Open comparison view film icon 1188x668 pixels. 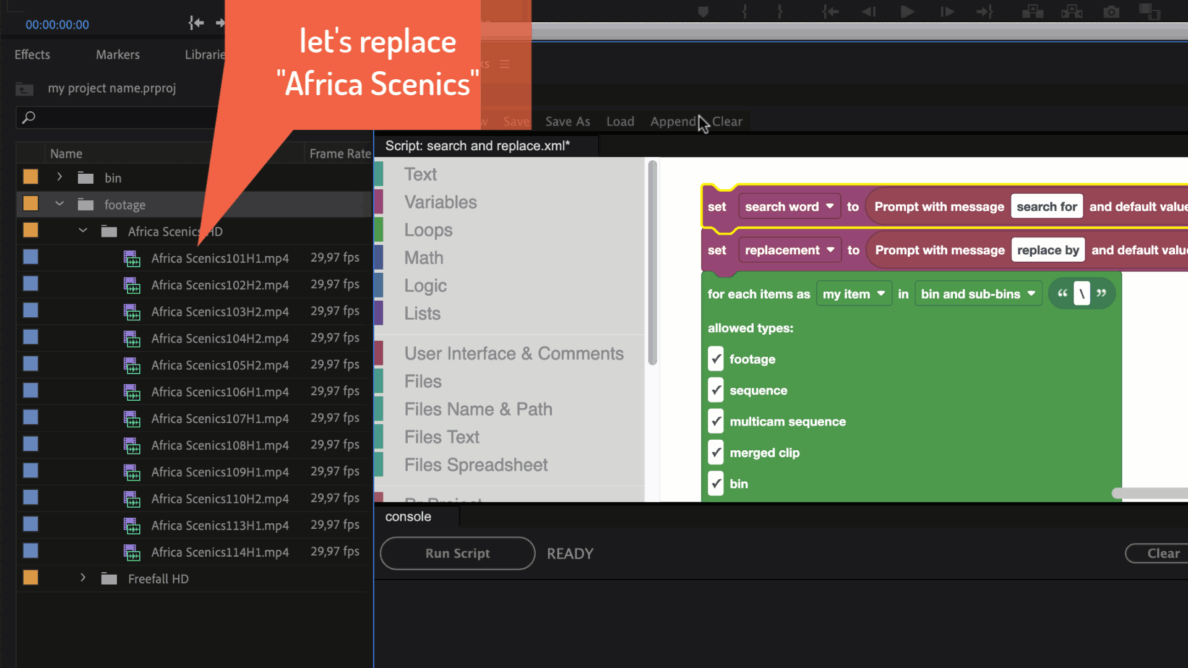click(1150, 12)
